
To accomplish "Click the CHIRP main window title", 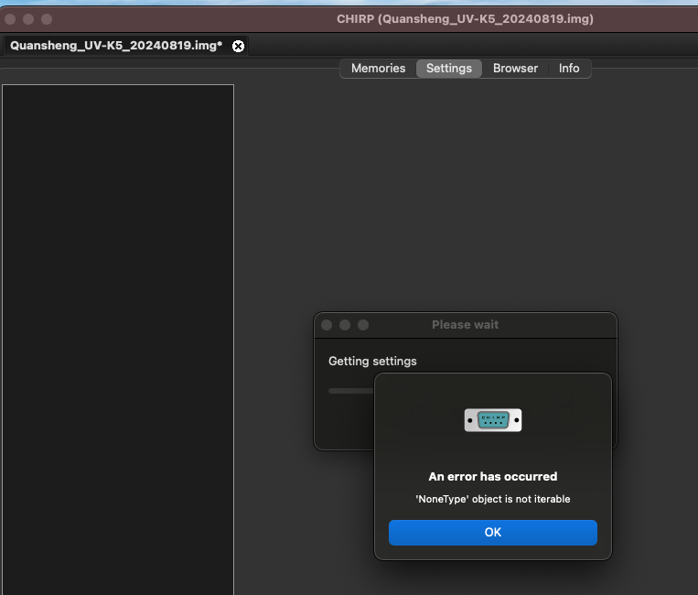I will coord(466,19).
